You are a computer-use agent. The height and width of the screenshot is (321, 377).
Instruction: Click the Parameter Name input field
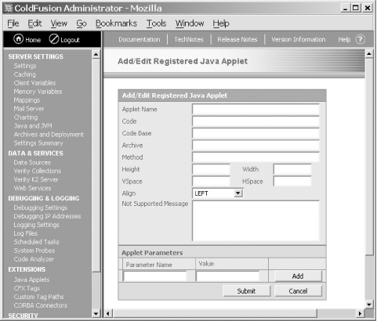point(155,276)
